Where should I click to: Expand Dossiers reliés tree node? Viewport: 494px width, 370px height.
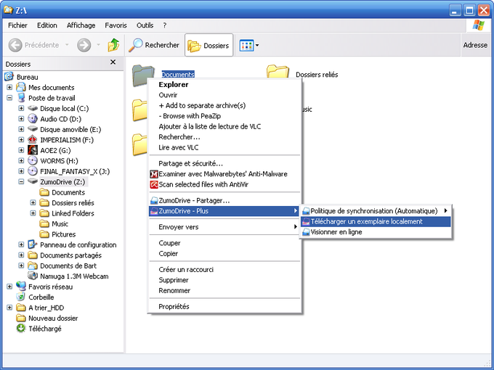pyautogui.click(x=33, y=202)
